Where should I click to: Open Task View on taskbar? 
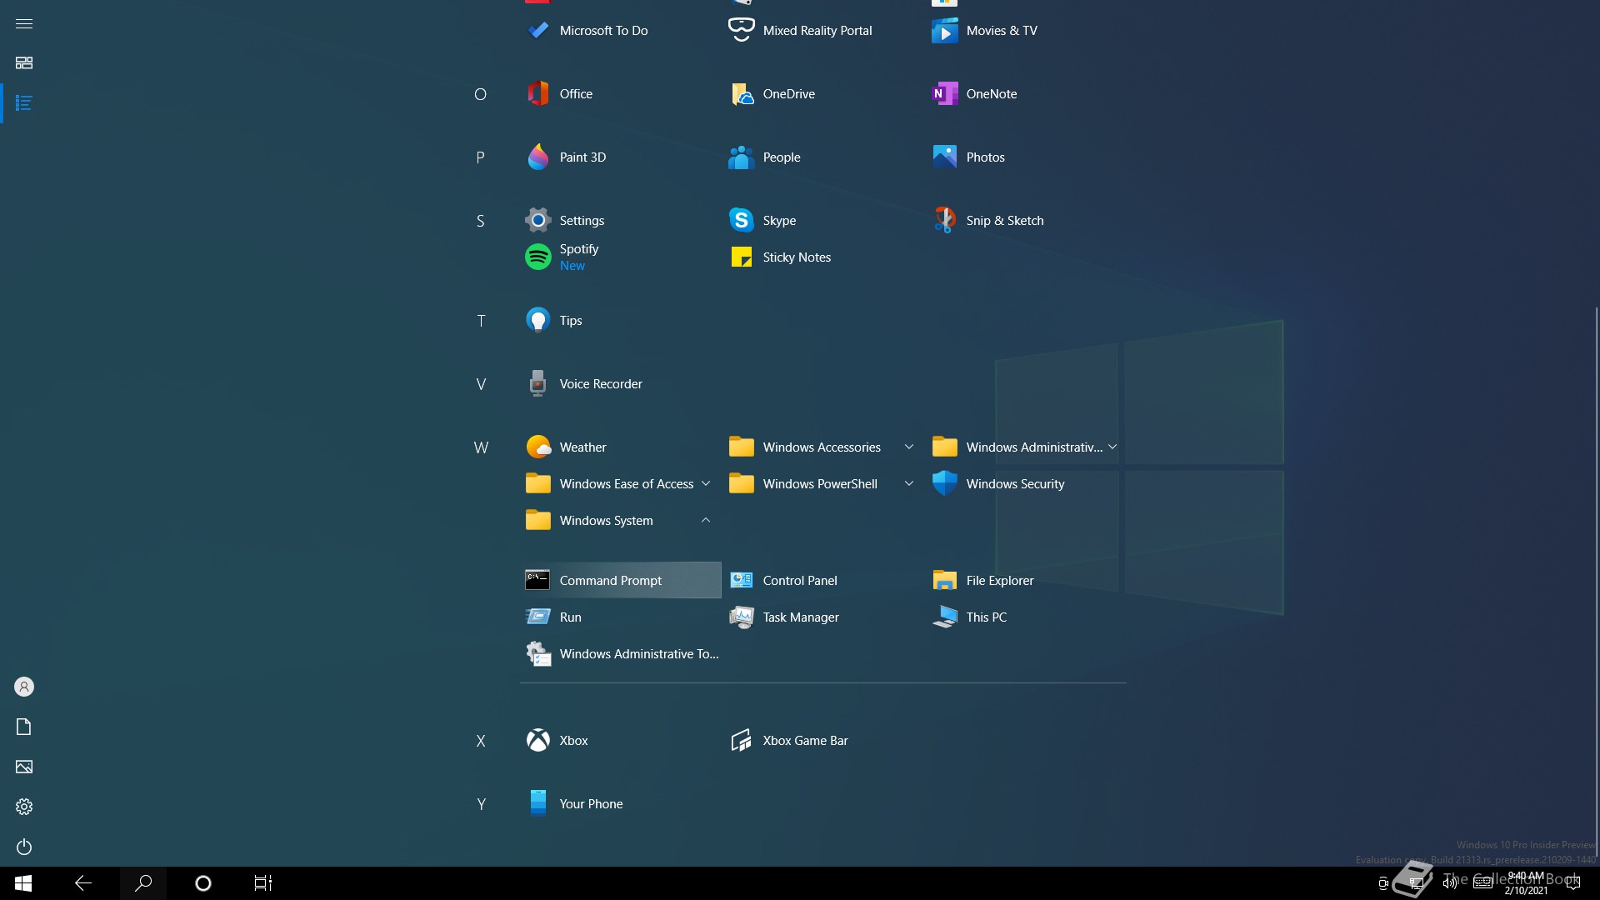(263, 883)
